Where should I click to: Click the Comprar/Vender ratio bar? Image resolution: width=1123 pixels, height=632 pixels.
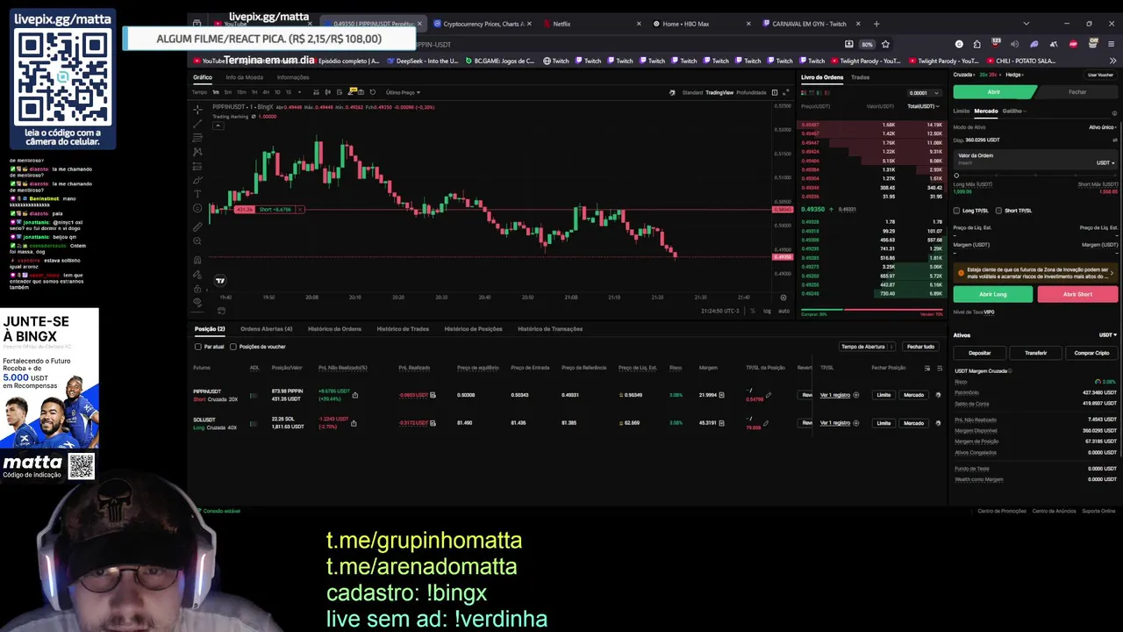pyautogui.click(x=872, y=310)
